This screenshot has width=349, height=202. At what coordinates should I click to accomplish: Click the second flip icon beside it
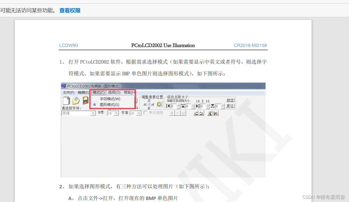[x=201, y=113]
